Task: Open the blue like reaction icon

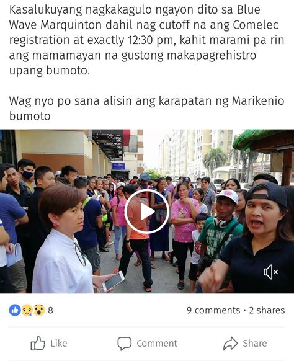Action: tap(15, 310)
